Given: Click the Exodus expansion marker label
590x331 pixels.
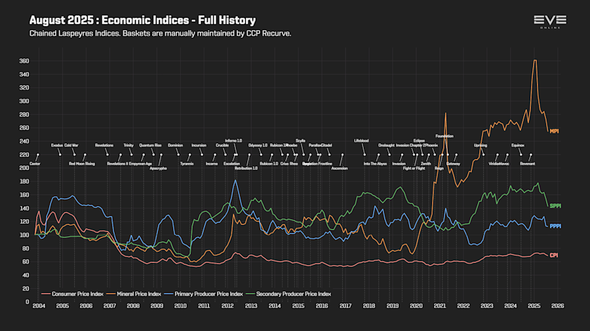Looking at the screenshot, I should tap(57, 146).
